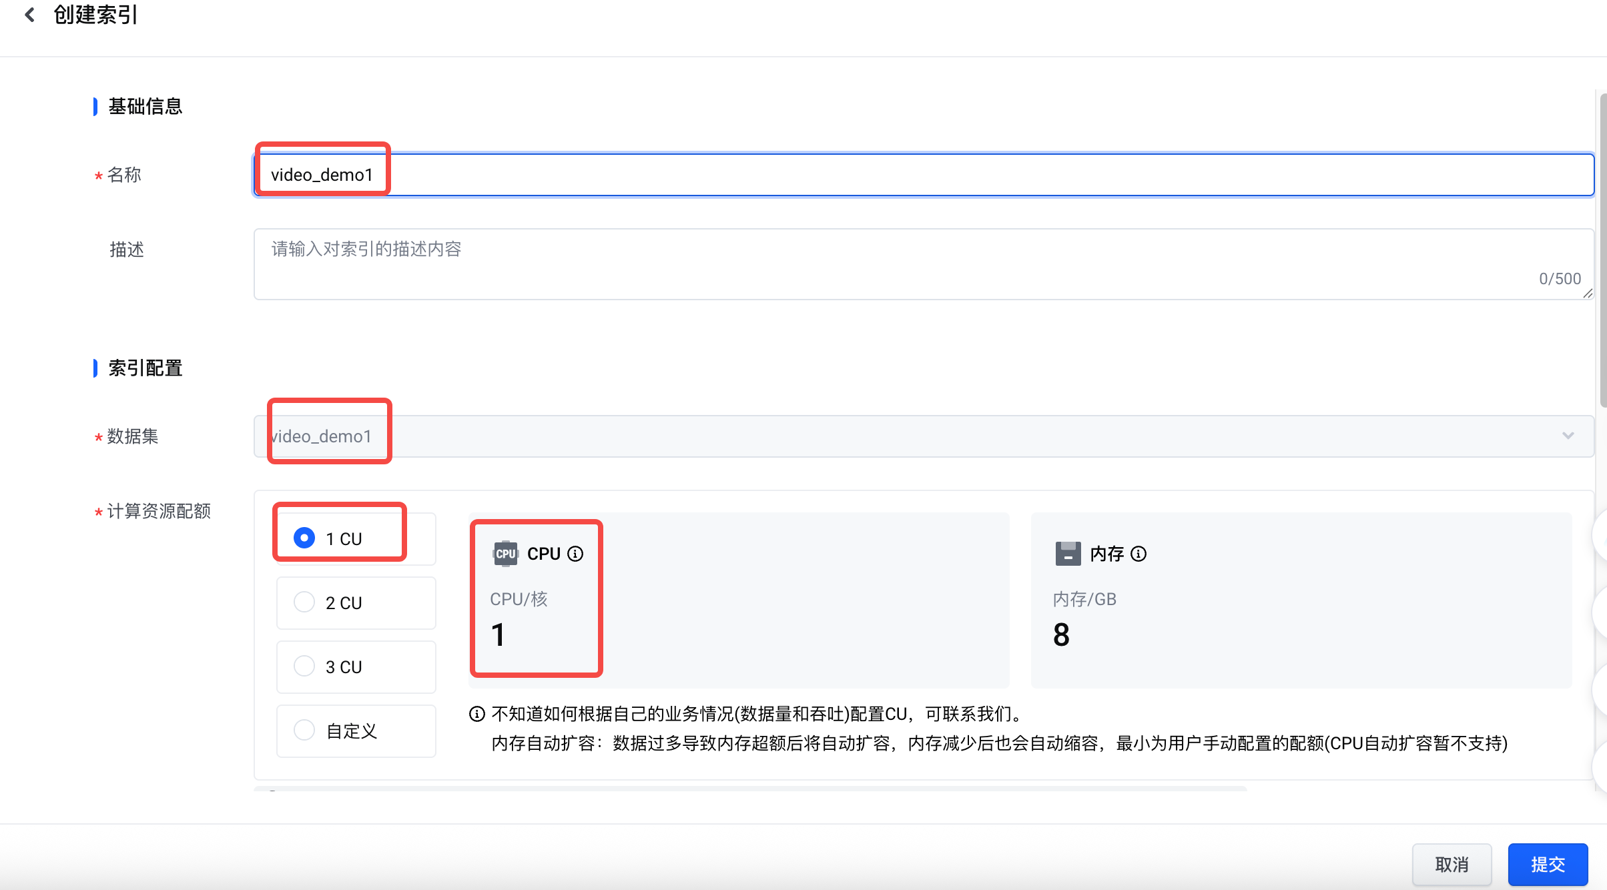The width and height of the screenshot is (1607, 890).
Task: Click the 提交 button
Action: click(1548, 865)
